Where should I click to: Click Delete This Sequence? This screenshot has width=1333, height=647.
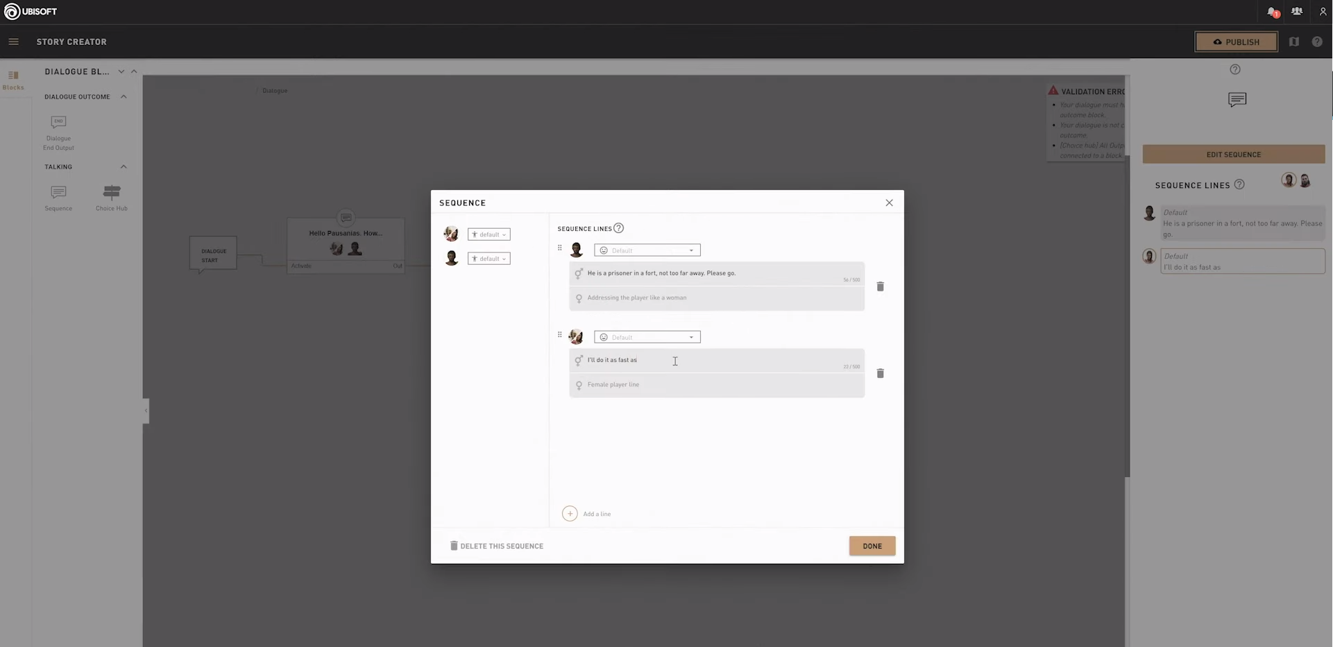pyautogui.click(x=496, y=546)
